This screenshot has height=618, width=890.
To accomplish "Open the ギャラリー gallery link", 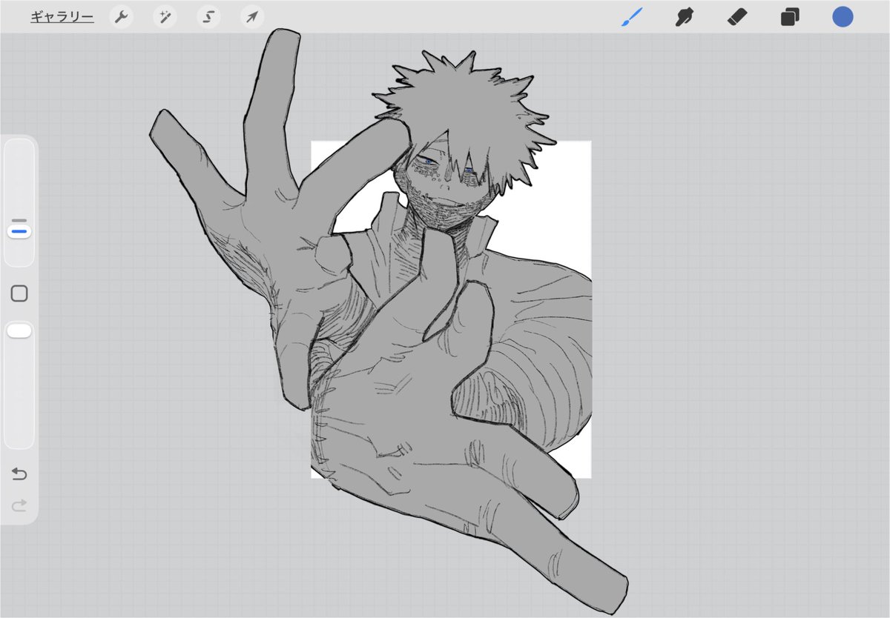I will [62, 16].
